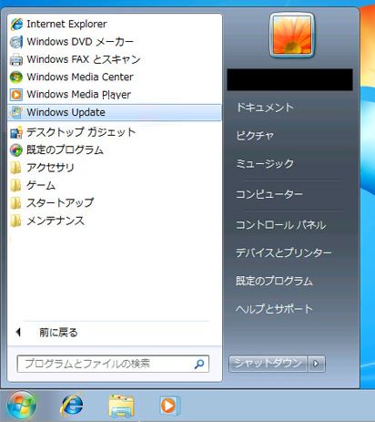Image resolution: width=375 pixels, height=422 pixels.
Task: Open ミュージック in the right pane
Action: 265,164
